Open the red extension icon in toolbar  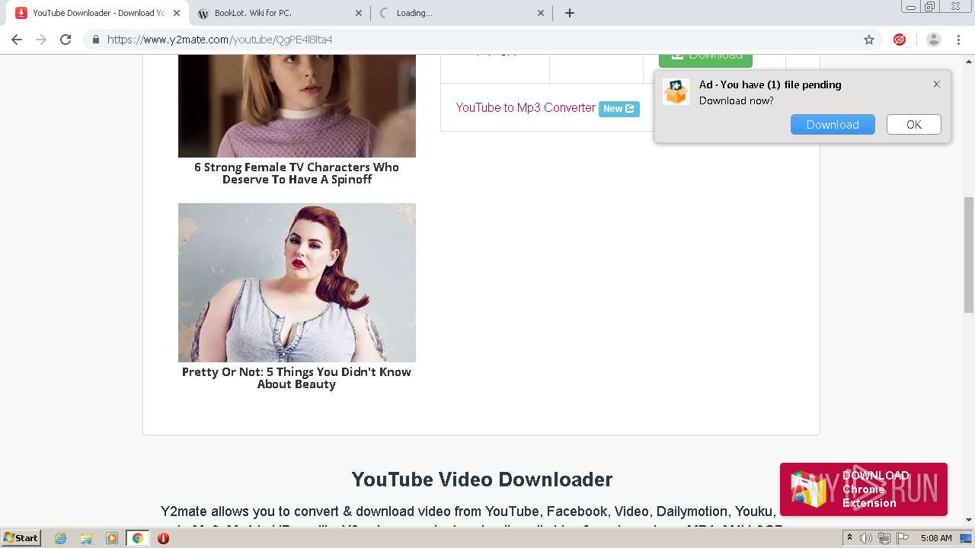pos(900,40)
